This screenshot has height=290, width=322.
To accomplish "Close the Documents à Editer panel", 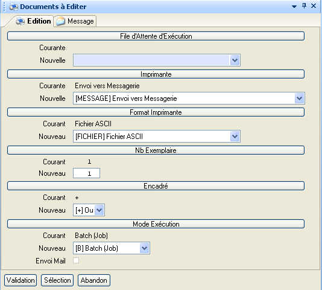I will (314, 6).
